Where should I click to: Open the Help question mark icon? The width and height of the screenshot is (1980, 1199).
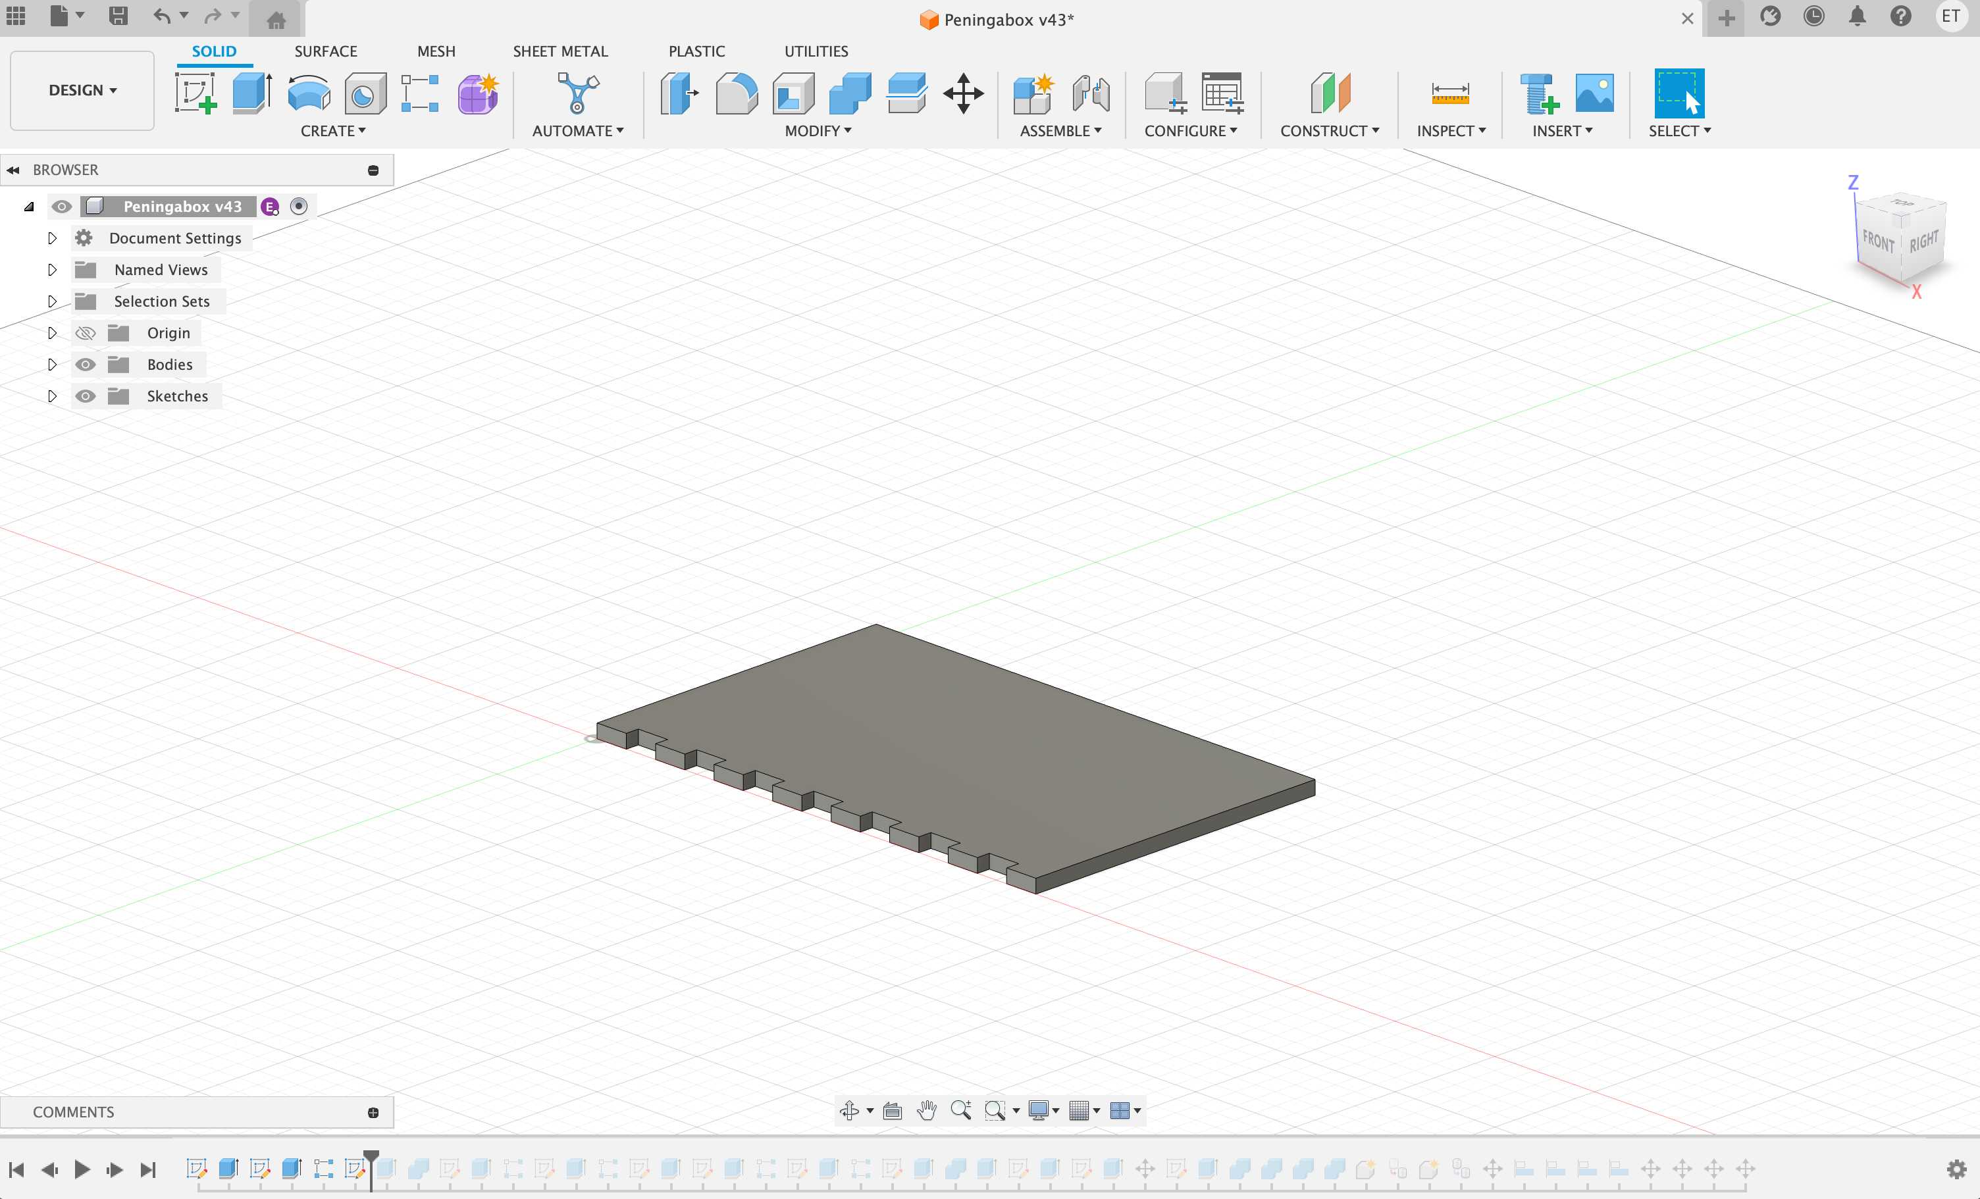1900,16
